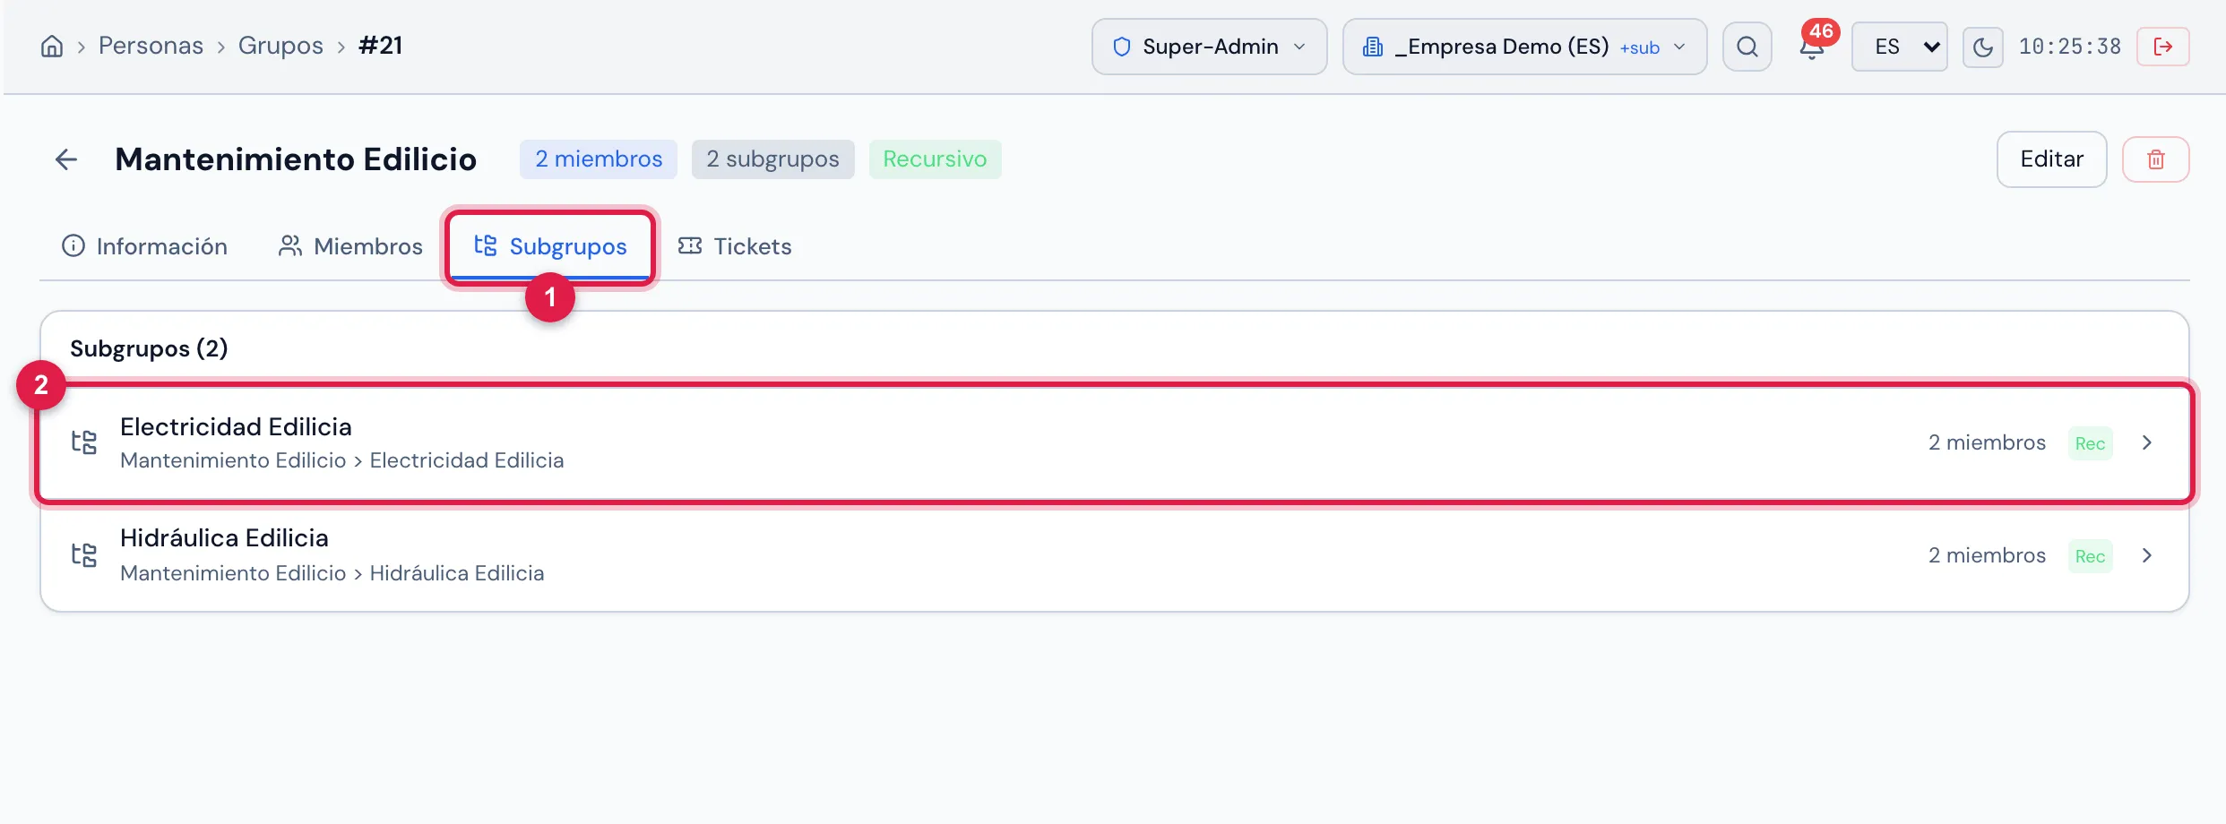Click the 2 subgrupos header badge

(x=772, y=159)
